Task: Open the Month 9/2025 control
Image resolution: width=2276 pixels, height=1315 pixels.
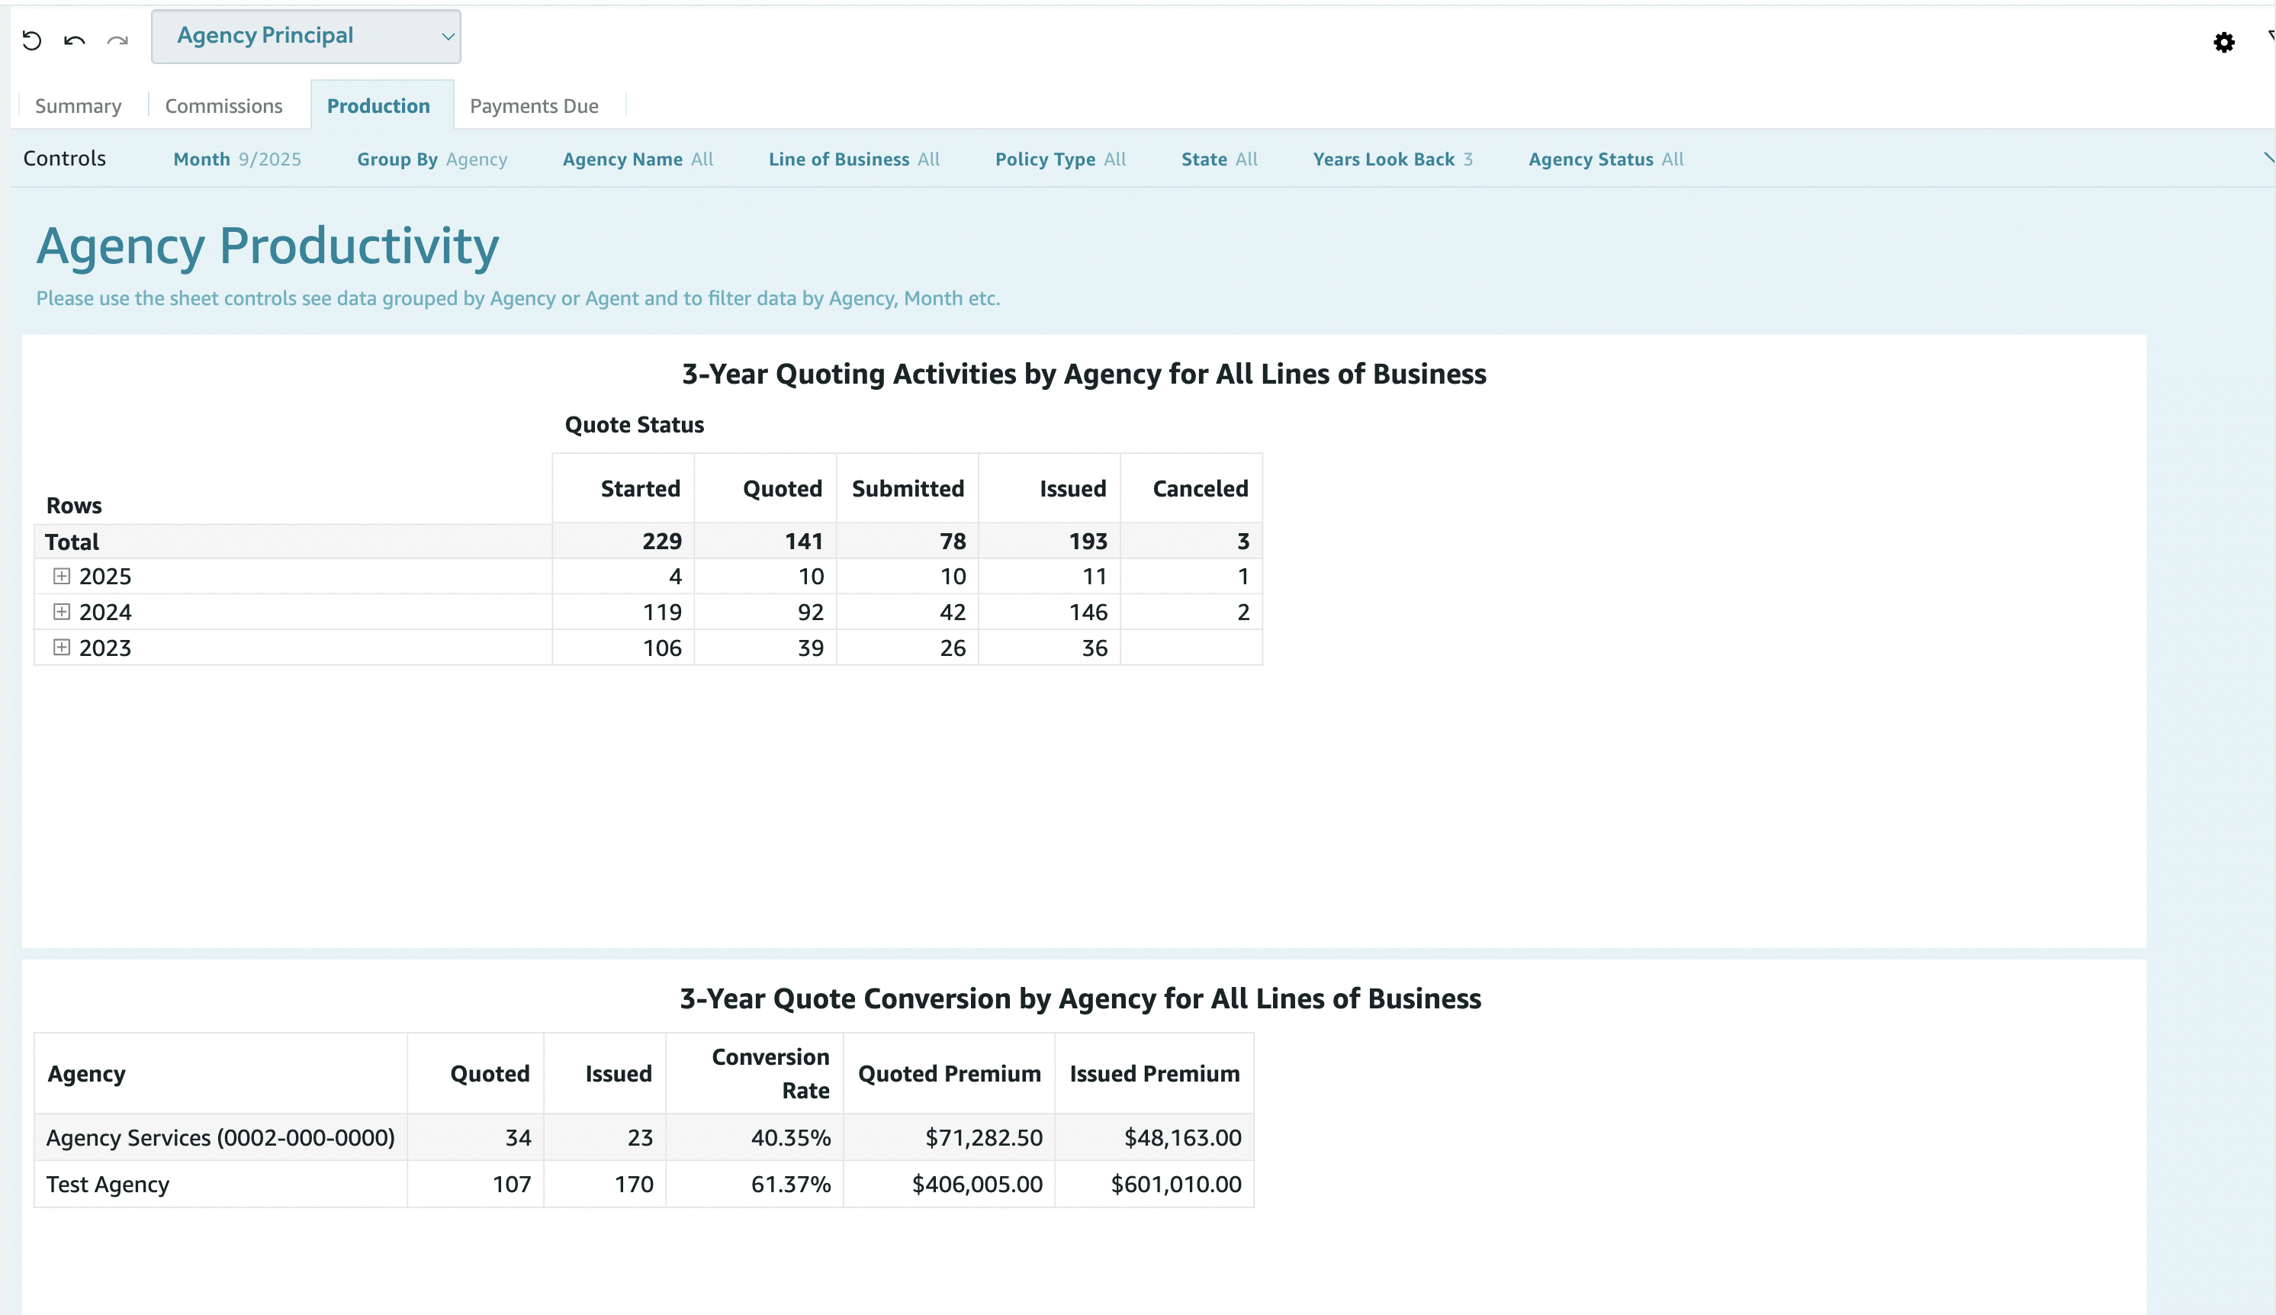Action: point(236,160)
